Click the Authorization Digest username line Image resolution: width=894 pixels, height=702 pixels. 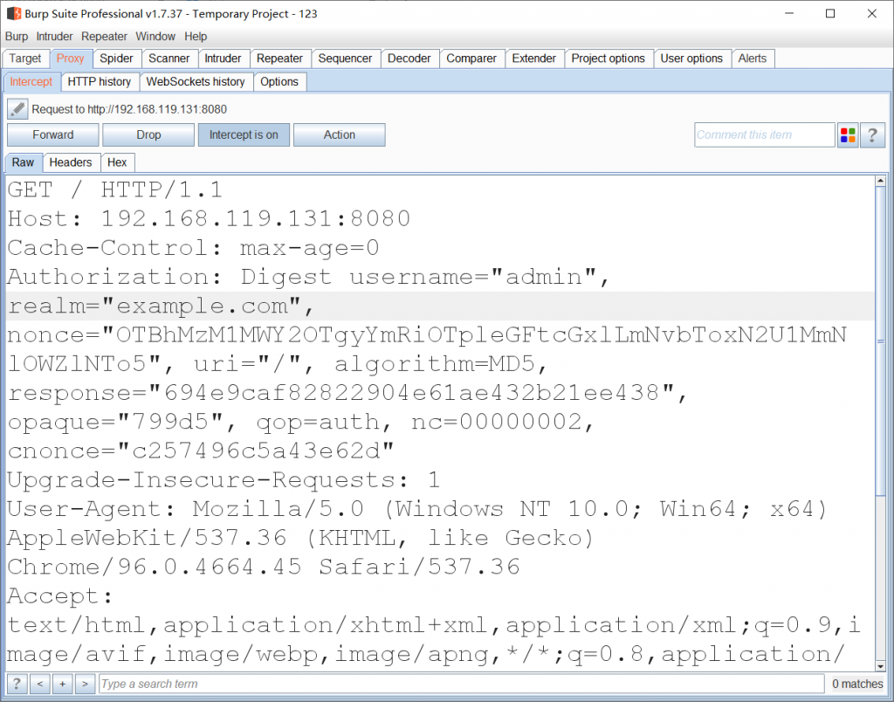point(309,277)
